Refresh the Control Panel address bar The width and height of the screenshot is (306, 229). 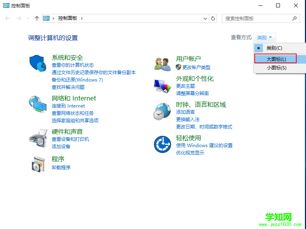coord(213,18)
